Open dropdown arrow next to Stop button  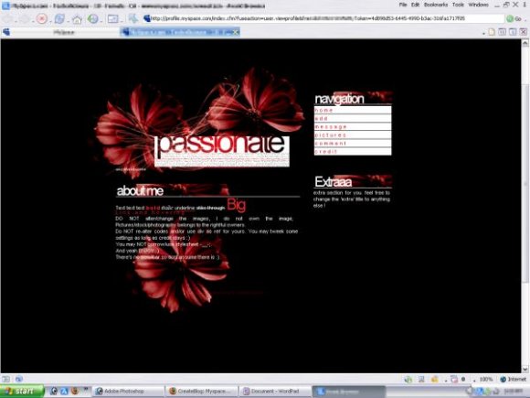(x=50, y=21)
